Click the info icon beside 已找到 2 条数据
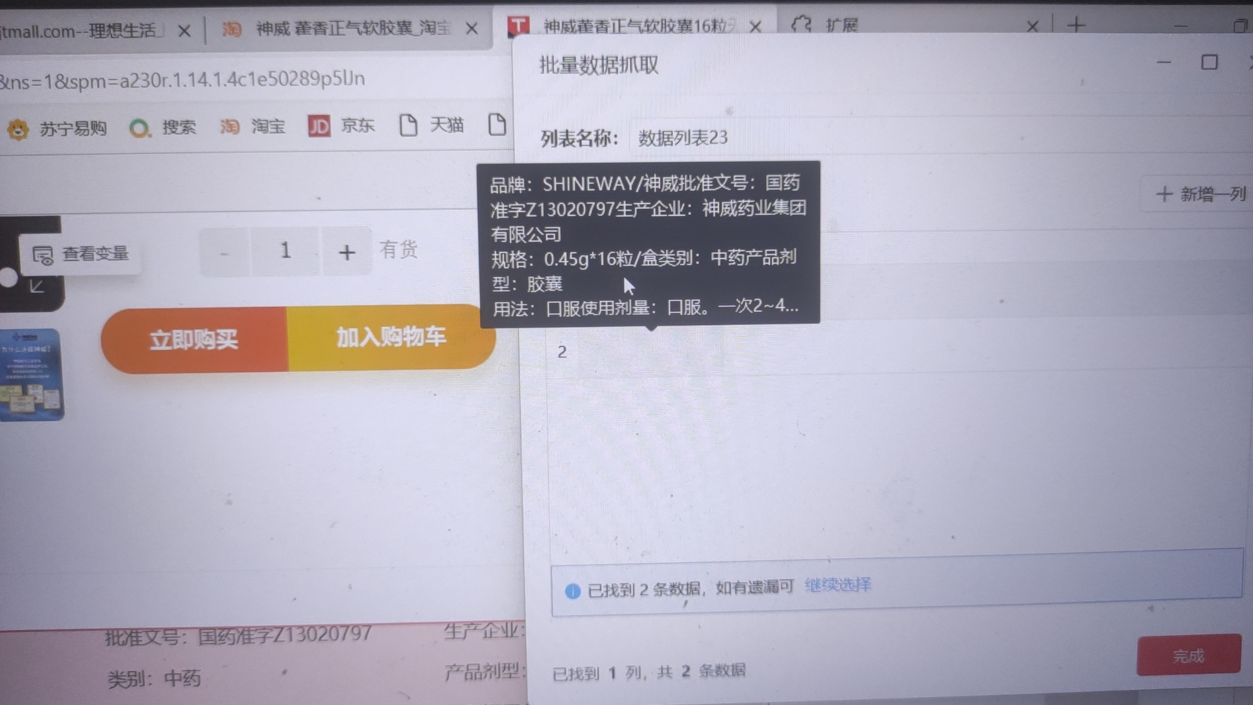This screenshot has height=705, width=1253. pos(572,591)
